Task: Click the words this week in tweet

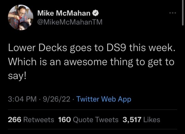Action: 152,48
